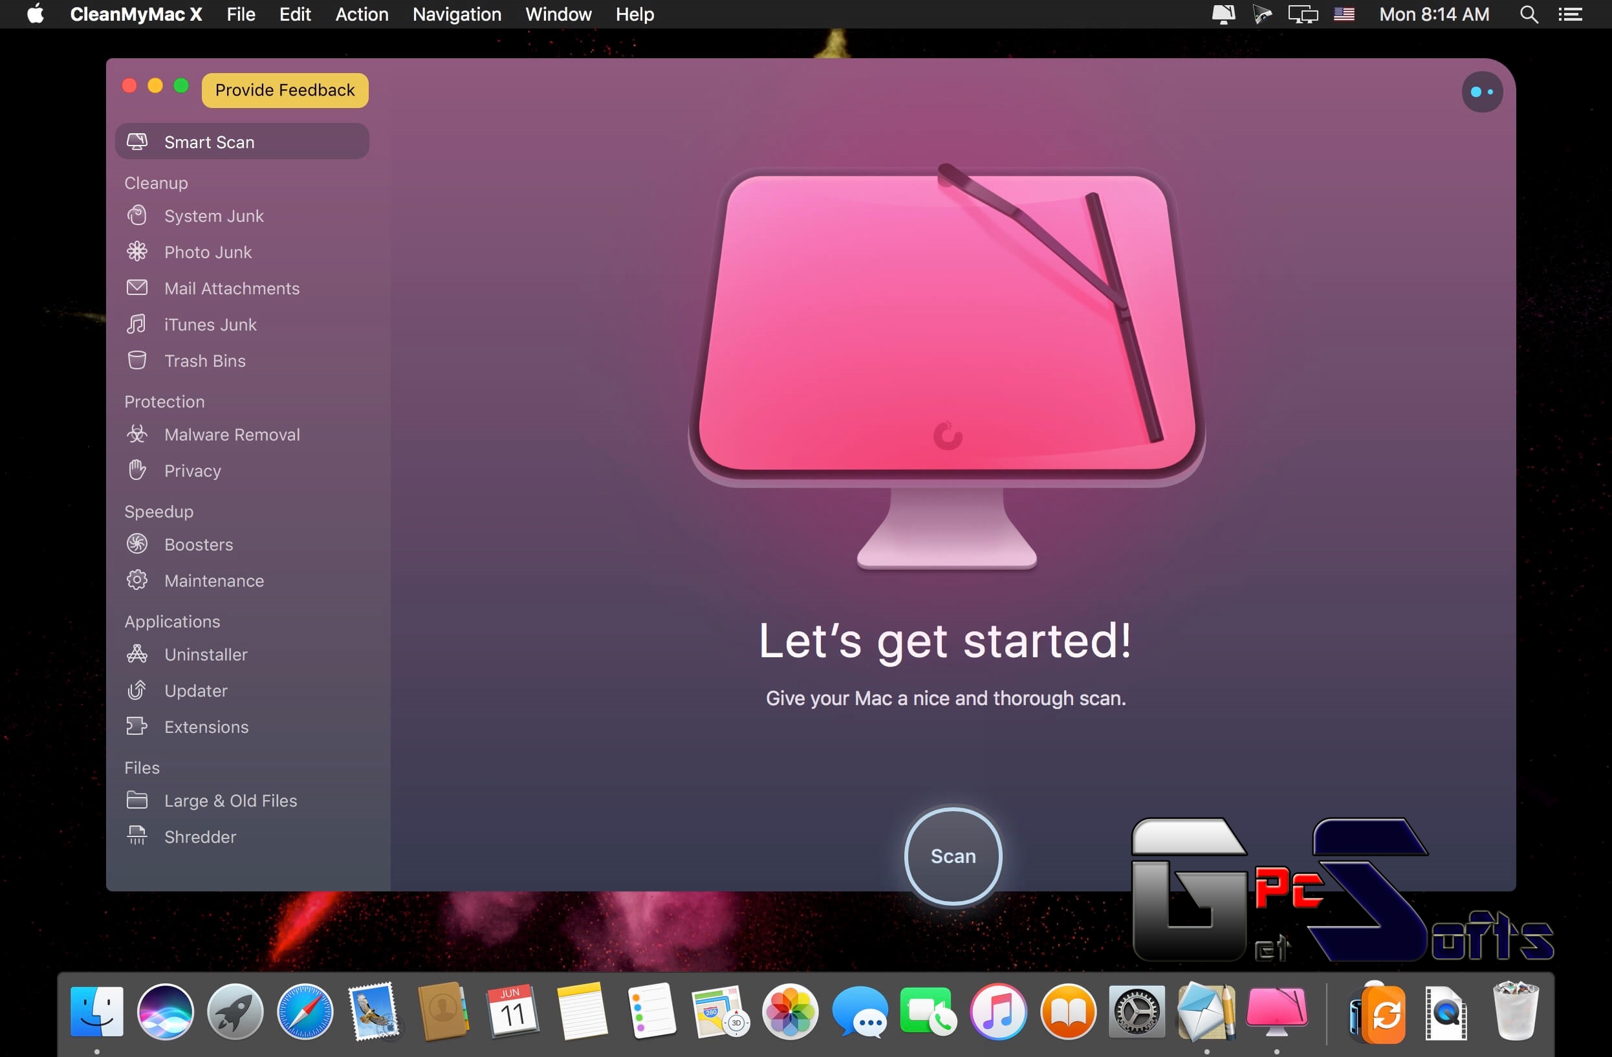Open the Navigation menu

[457, 14]
